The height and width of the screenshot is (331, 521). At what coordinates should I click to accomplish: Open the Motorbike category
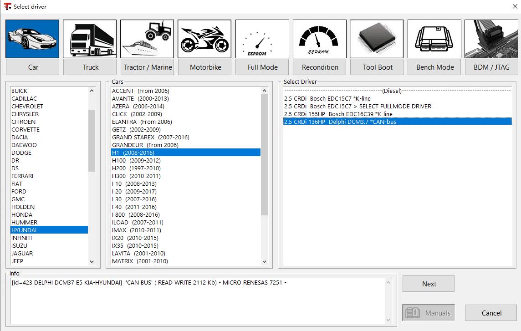205,67
